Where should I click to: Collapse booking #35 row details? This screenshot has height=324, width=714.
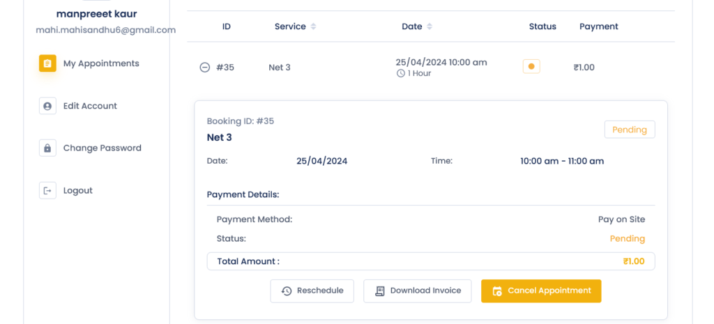205,68
